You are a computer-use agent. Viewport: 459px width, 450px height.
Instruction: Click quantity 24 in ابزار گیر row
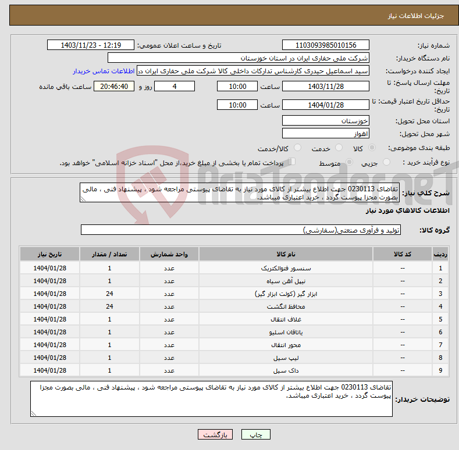coord(109,294)
